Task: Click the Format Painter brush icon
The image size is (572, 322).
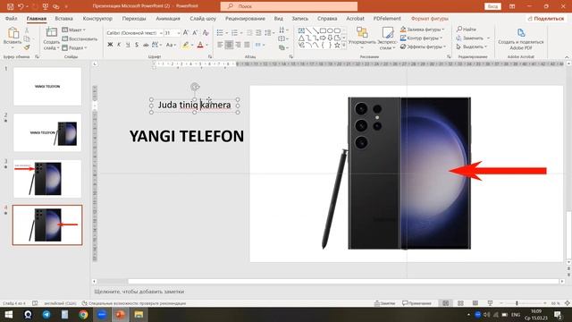Action: coord(27,47)
